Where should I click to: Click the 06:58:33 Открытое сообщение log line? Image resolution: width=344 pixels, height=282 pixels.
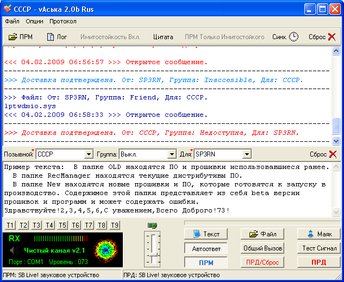(x=105, y=115)
